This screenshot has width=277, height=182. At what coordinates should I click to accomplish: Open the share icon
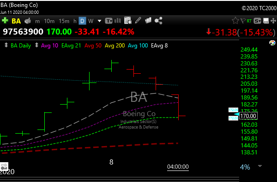(158, 21)
